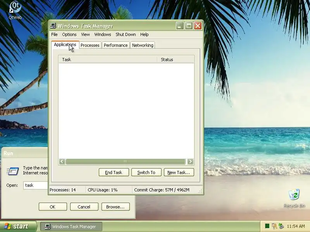Click the keys icon in system tray
310x232 pixels.
coord(274,226)
